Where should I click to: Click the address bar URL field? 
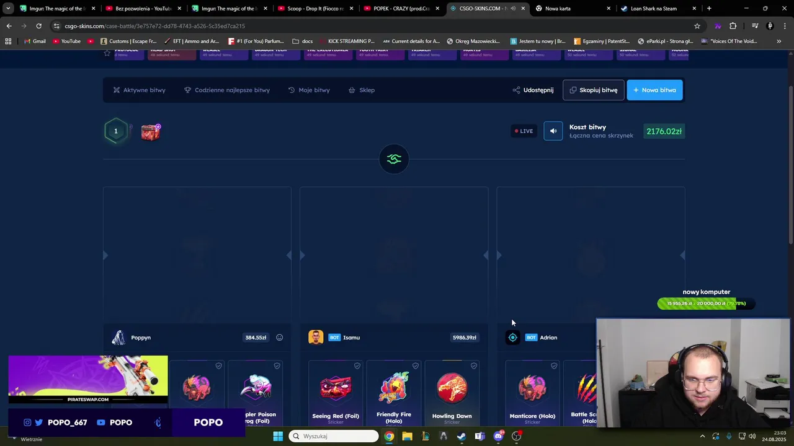pos(372,26)
